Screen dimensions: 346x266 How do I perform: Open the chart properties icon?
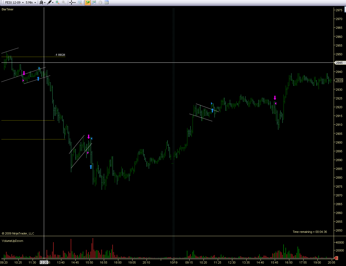coord(107,2)
